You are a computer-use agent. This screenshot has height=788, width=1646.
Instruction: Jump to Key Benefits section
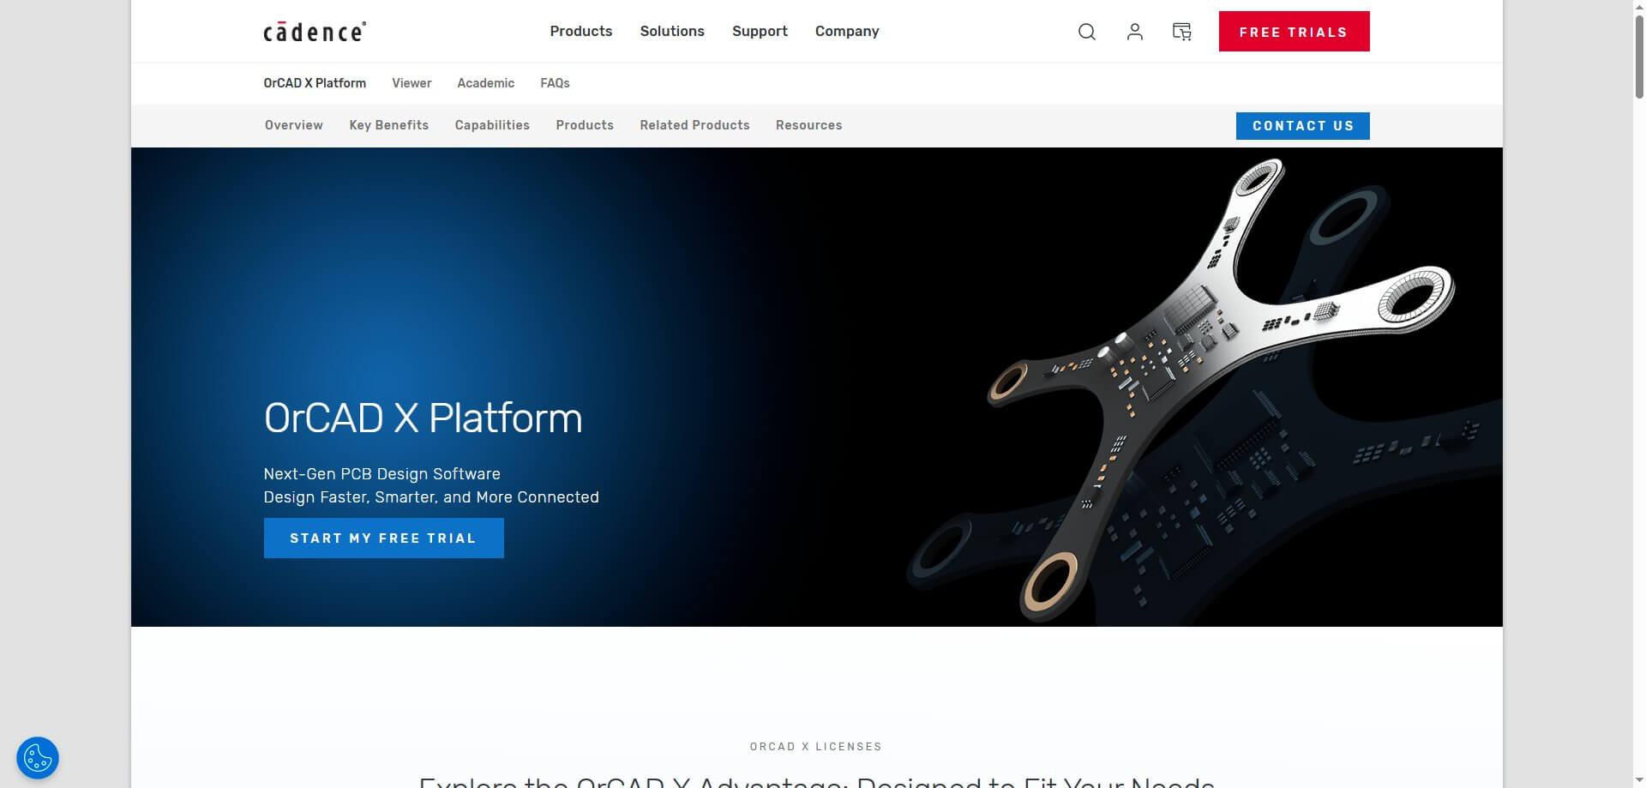click(x=389, y=125)
